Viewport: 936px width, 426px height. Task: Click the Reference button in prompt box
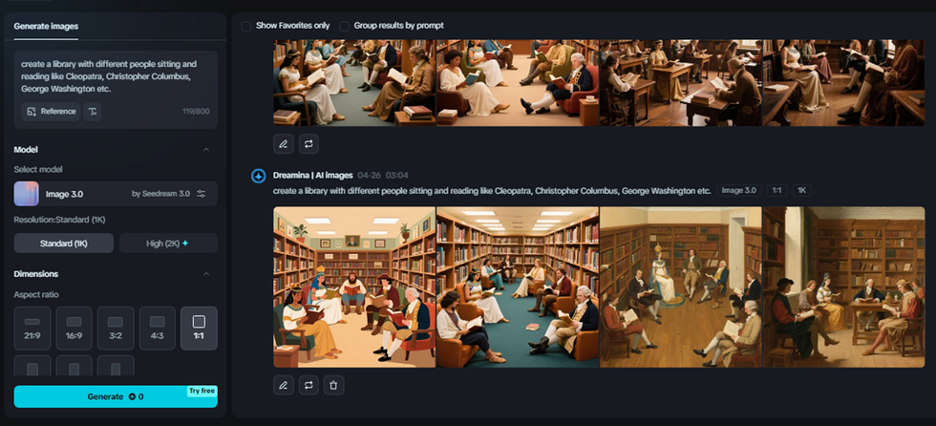pyautogui.click(x=52, y=112)
